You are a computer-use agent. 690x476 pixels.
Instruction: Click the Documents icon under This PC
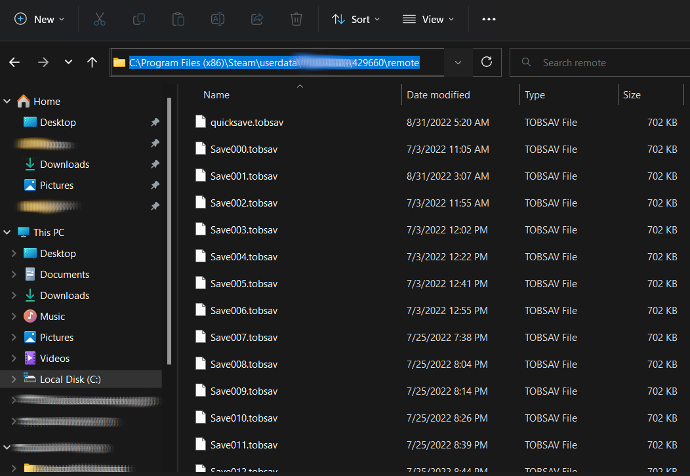click(x=30, y=274)
